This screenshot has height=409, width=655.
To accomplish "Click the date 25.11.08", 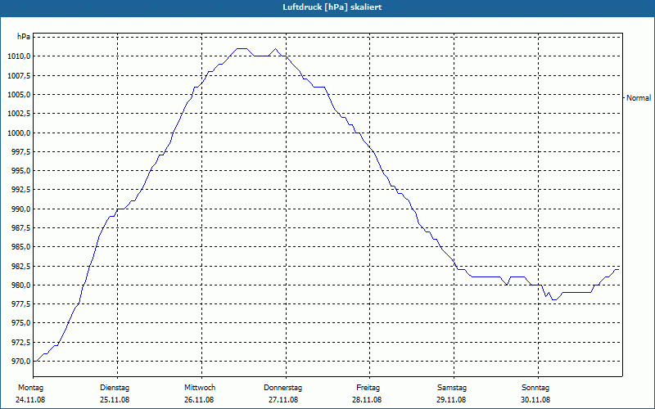I will pos(115,400).
